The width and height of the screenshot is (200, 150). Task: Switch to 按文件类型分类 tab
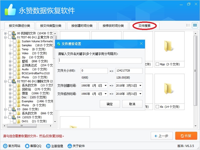[x=50, y=25]
